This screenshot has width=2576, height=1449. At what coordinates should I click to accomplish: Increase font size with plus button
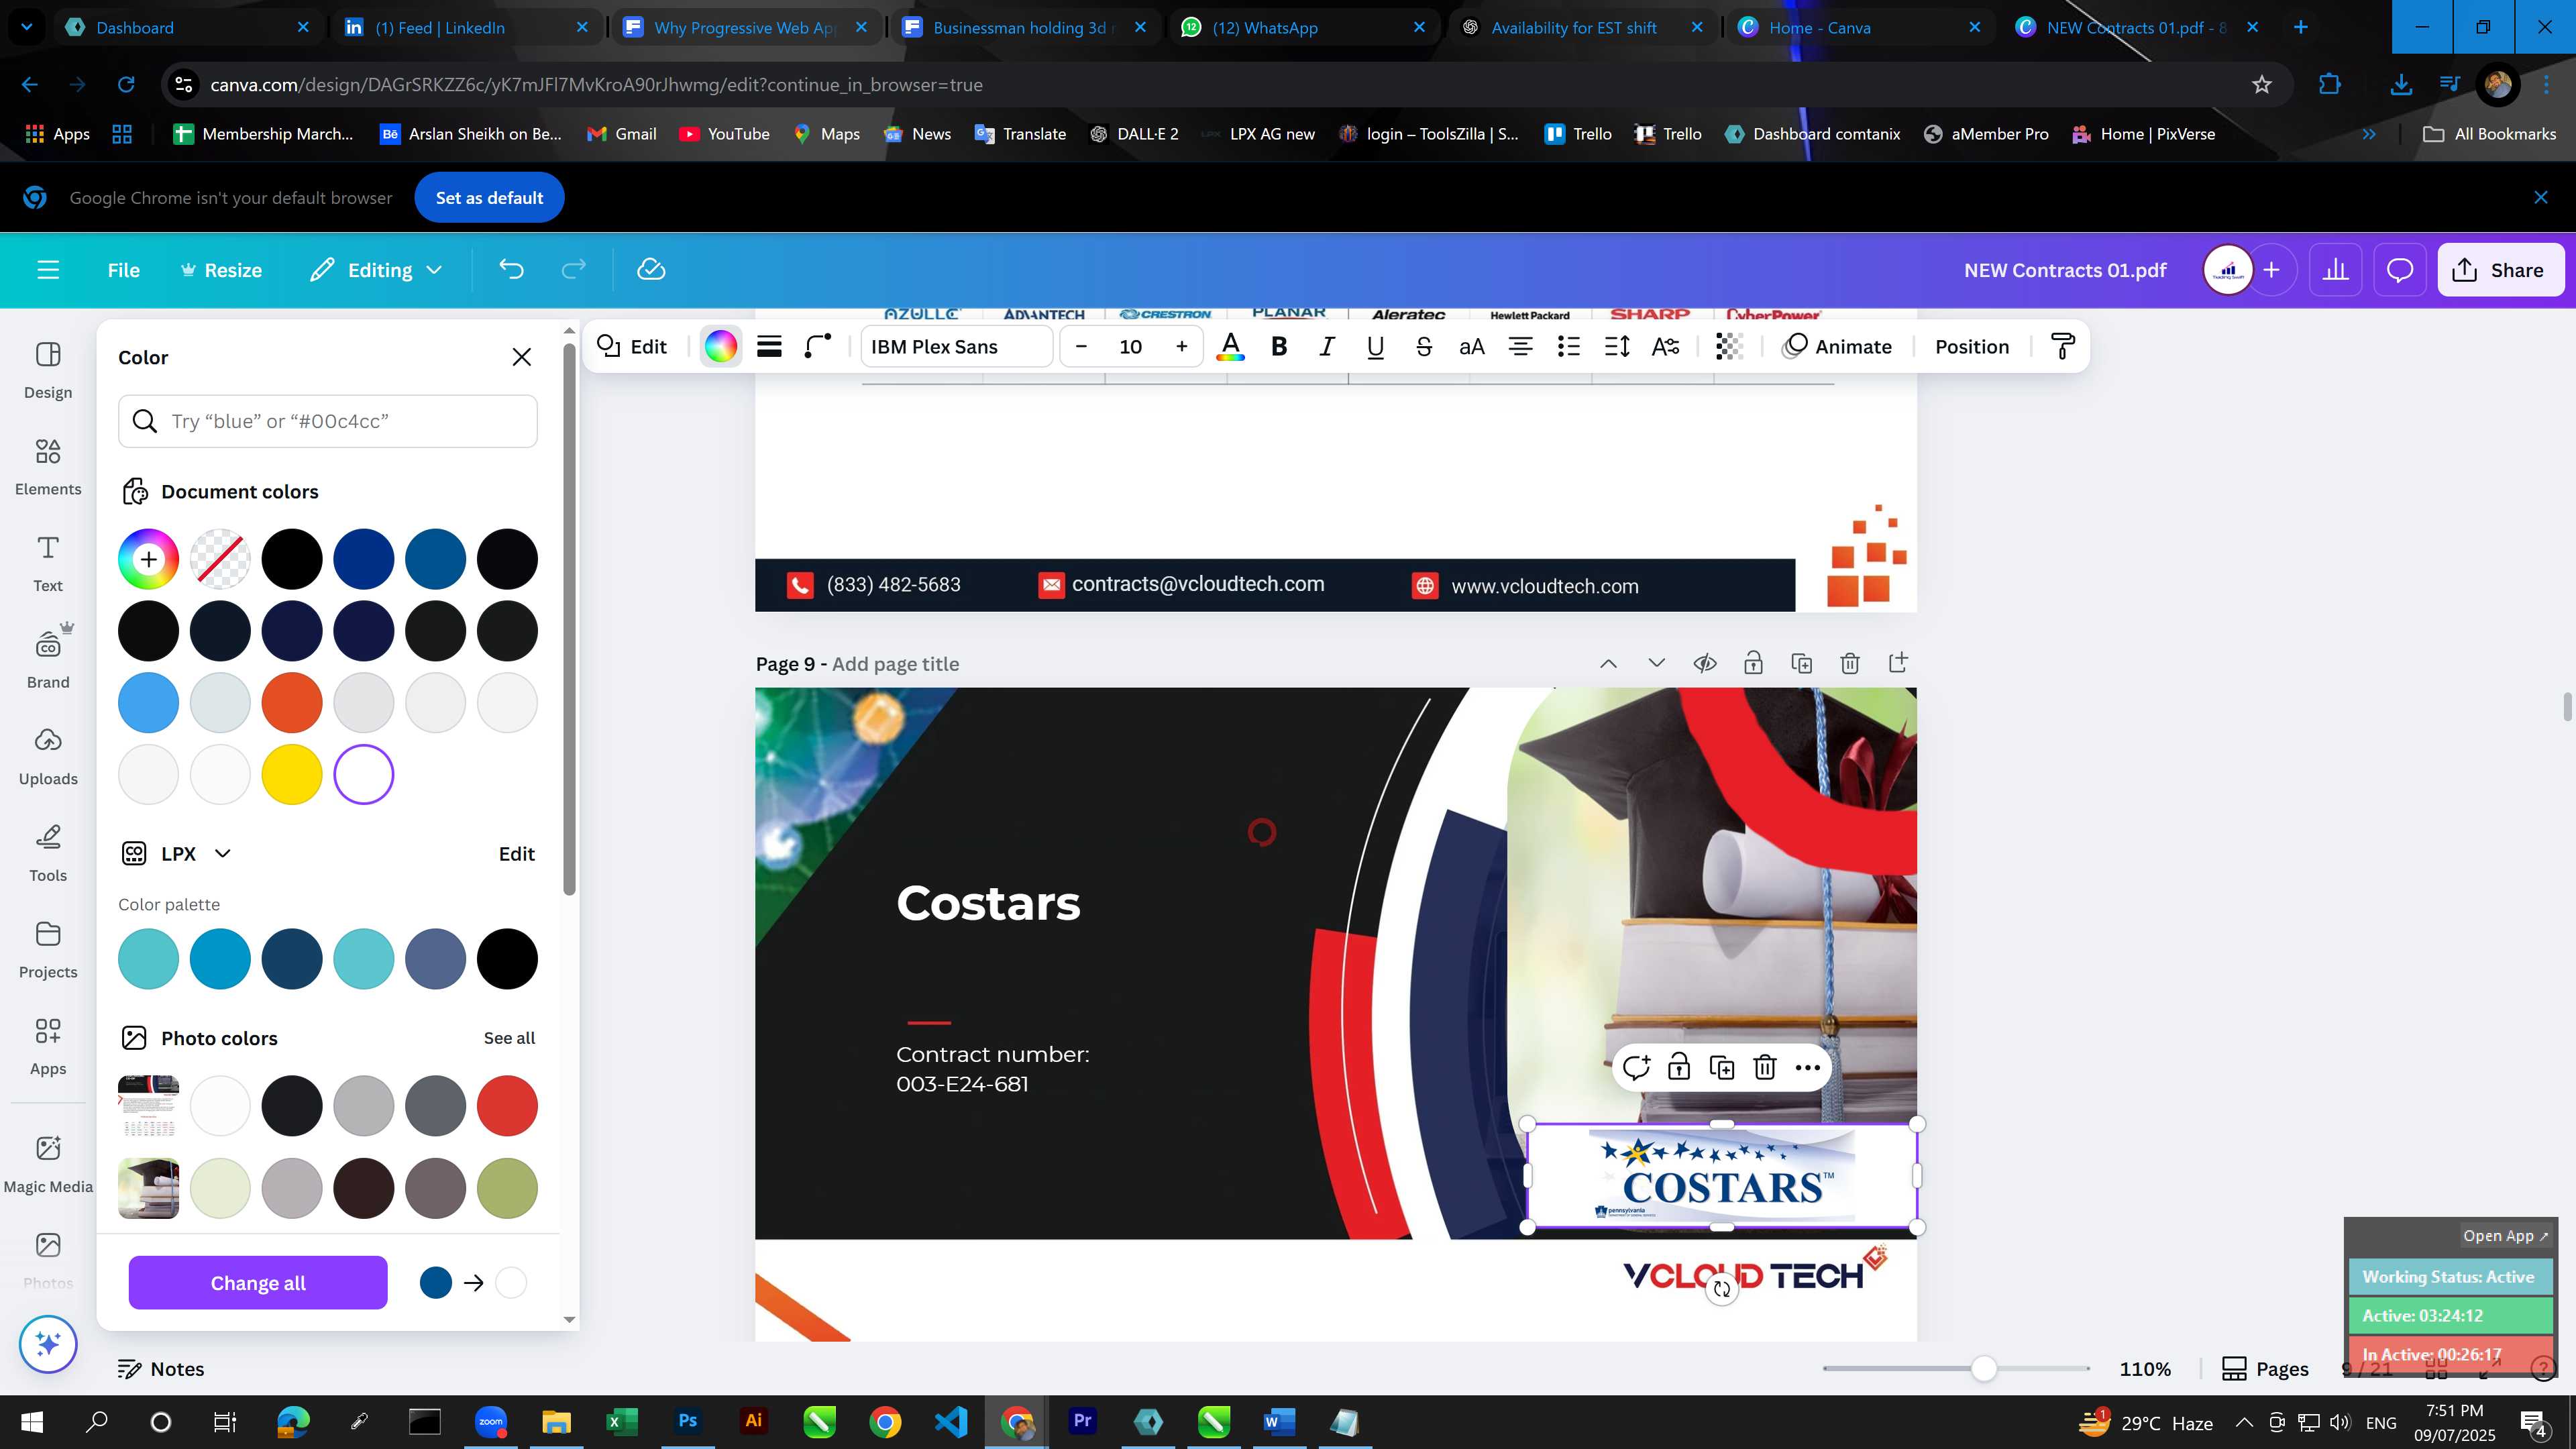(1181, 347)
